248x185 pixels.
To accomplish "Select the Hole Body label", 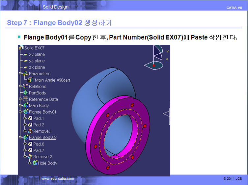I will pyautogui.click(x=48, y=163).
